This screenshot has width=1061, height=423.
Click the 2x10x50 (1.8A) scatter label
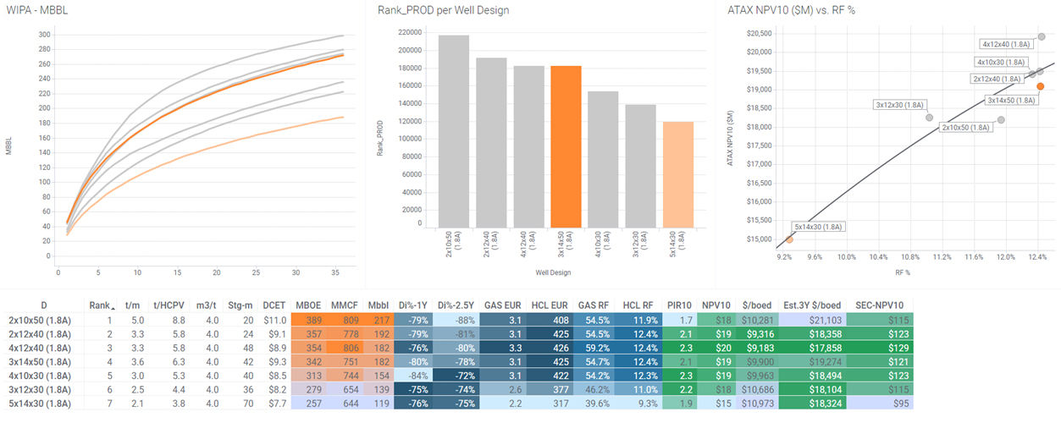pos(966,128)
